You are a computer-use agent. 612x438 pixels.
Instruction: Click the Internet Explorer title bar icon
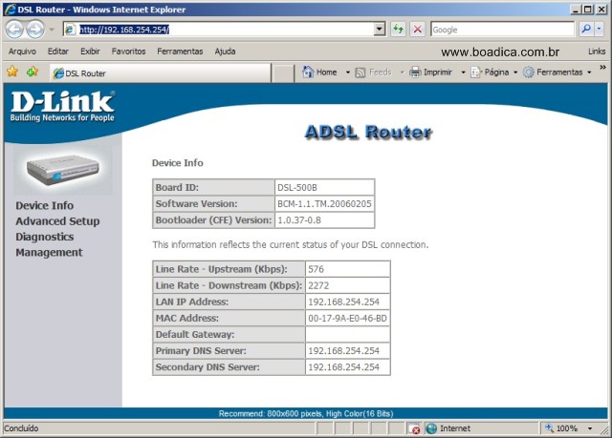pyautogui.click(x=11, y=10)
